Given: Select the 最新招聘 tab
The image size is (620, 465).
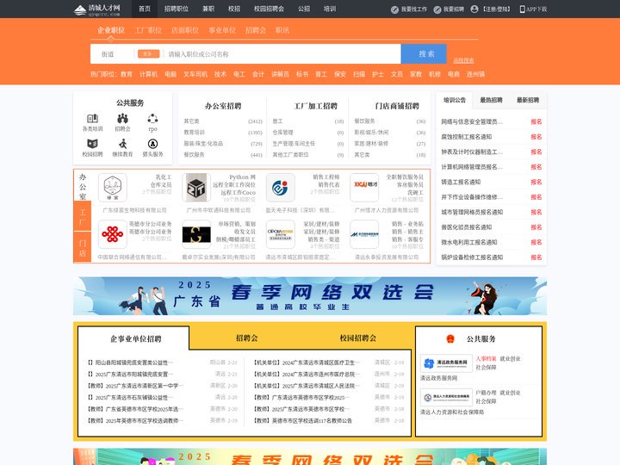Looking at the screenshot, I should pyautogui.click(x=528, y=100).
